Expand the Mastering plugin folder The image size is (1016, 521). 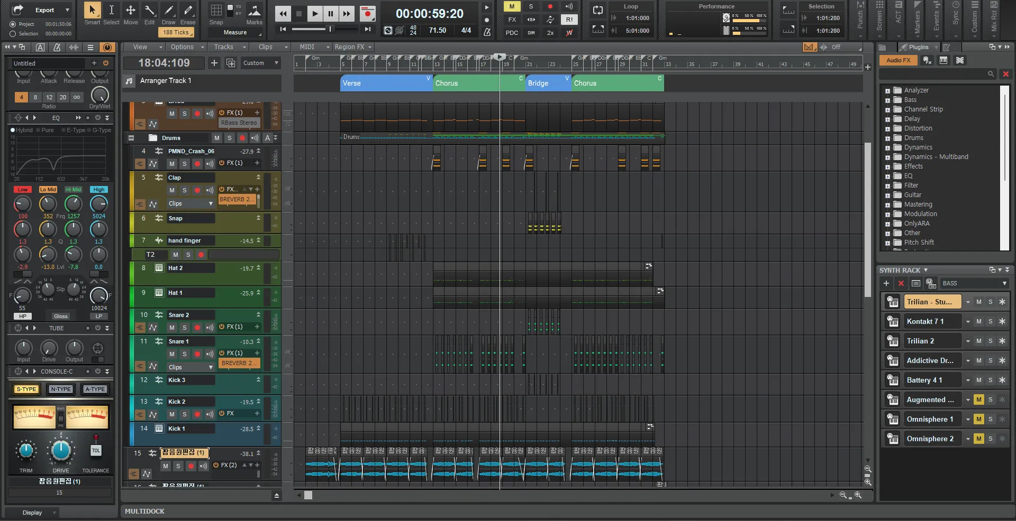887,205
